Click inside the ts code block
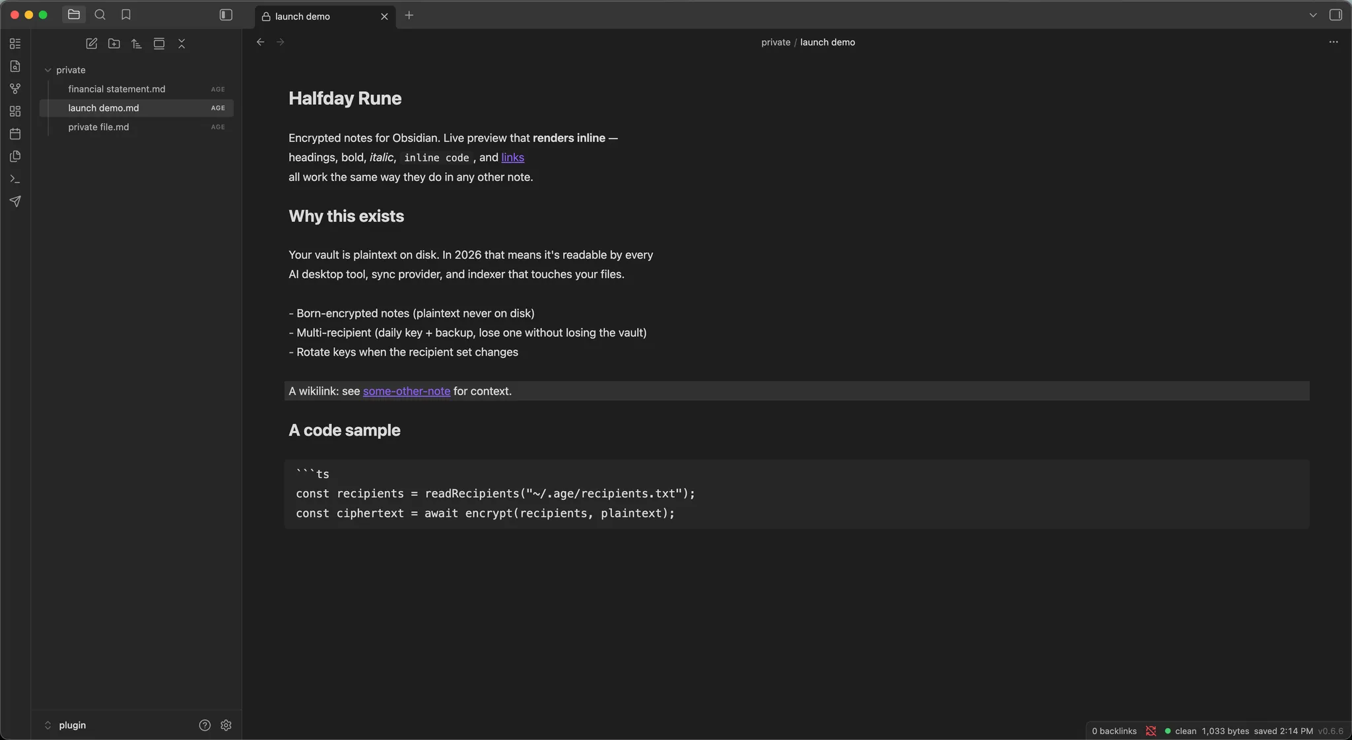Viewport: 1352px width, 740px height. coord(797,494)
